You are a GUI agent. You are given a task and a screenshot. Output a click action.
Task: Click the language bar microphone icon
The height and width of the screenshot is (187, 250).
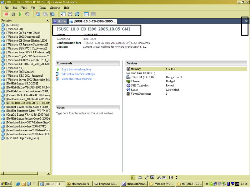[147, 177]
